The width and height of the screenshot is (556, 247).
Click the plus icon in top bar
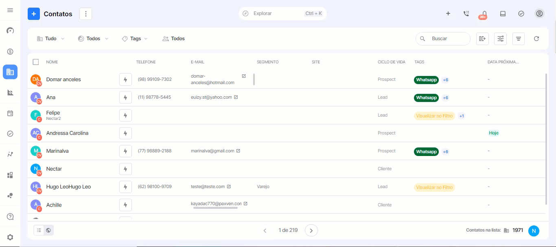[x=448, y=13]
